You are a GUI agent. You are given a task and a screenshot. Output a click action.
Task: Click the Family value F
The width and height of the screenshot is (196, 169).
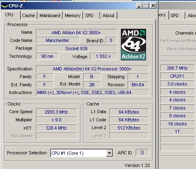point(44,77)
